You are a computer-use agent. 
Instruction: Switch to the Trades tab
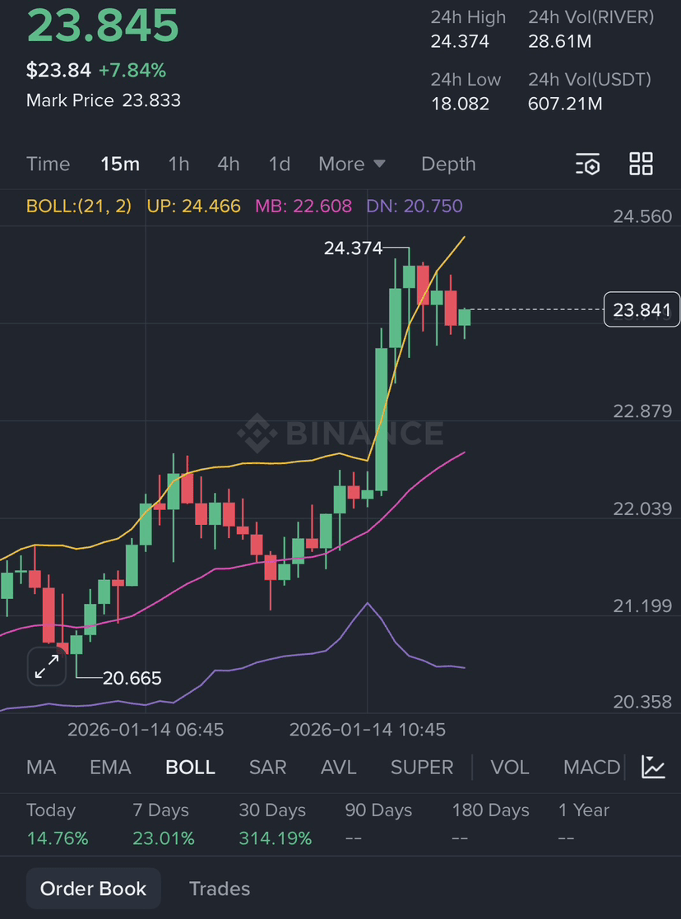pos(220,889)
